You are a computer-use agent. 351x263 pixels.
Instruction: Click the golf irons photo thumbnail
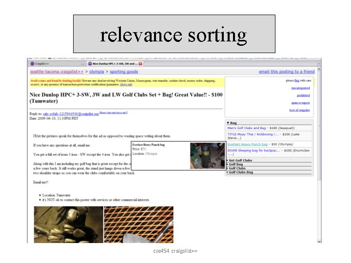tap(69, 225)
